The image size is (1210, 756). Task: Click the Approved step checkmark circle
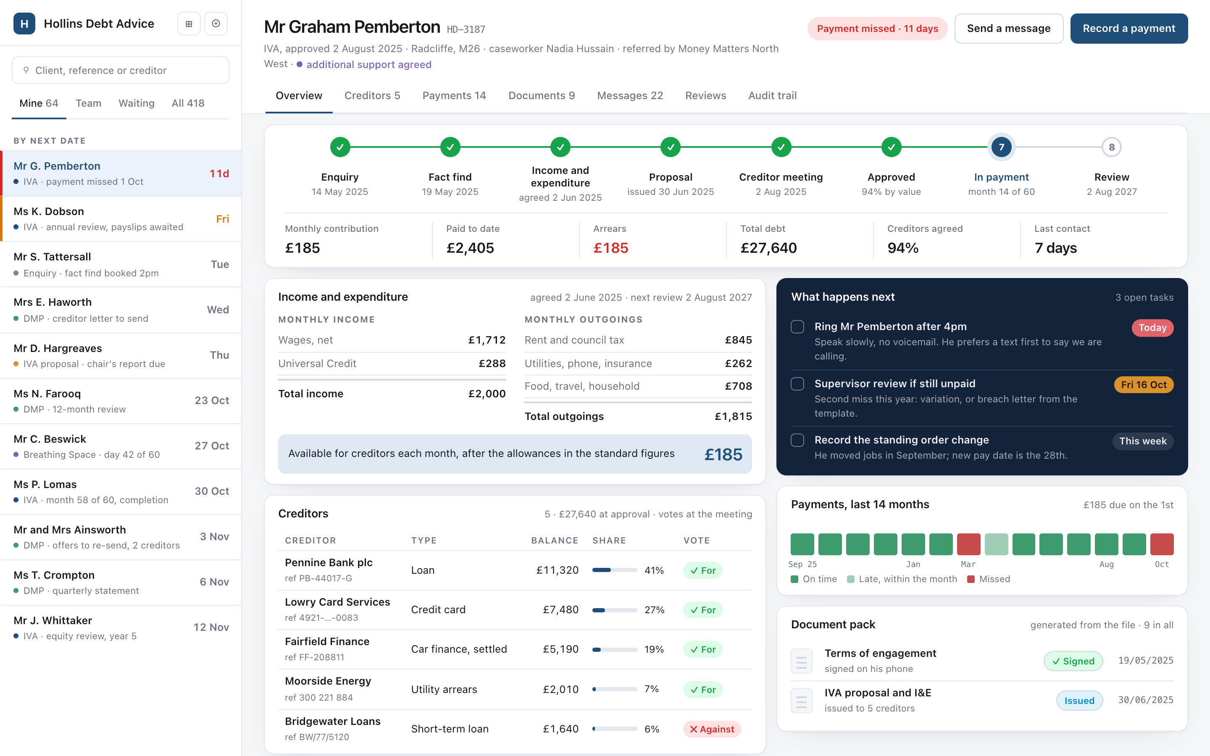891,147
